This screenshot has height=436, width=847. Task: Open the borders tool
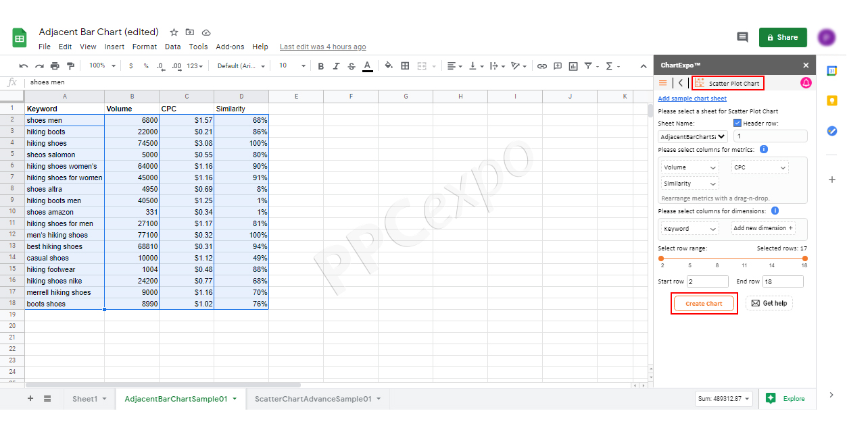point(405,66)
